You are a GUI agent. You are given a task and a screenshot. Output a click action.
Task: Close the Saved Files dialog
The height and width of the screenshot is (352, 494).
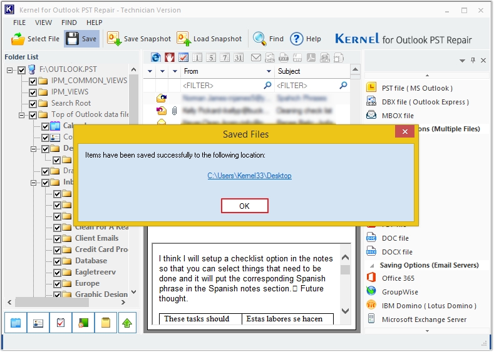pos(405,131)
